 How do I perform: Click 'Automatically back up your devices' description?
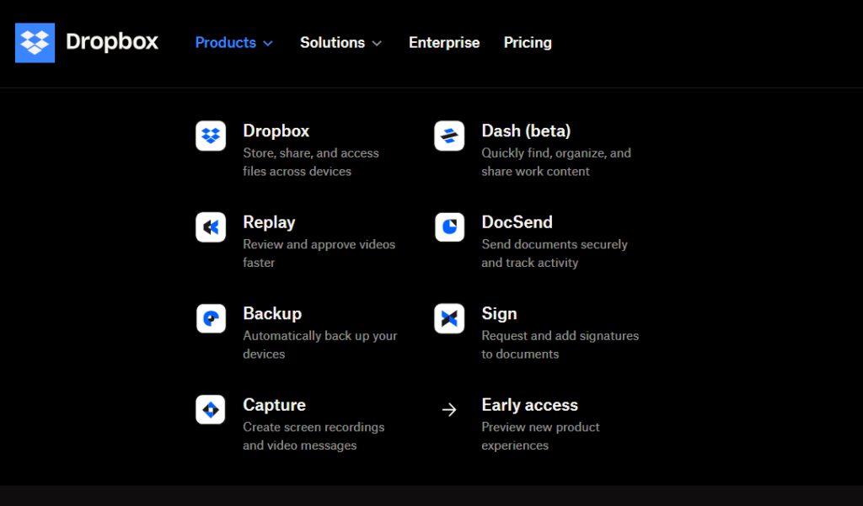point(320,345)
